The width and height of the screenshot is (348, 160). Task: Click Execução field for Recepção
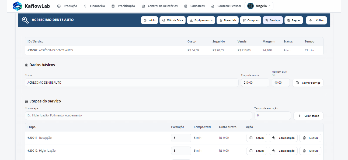click(181, 138)
